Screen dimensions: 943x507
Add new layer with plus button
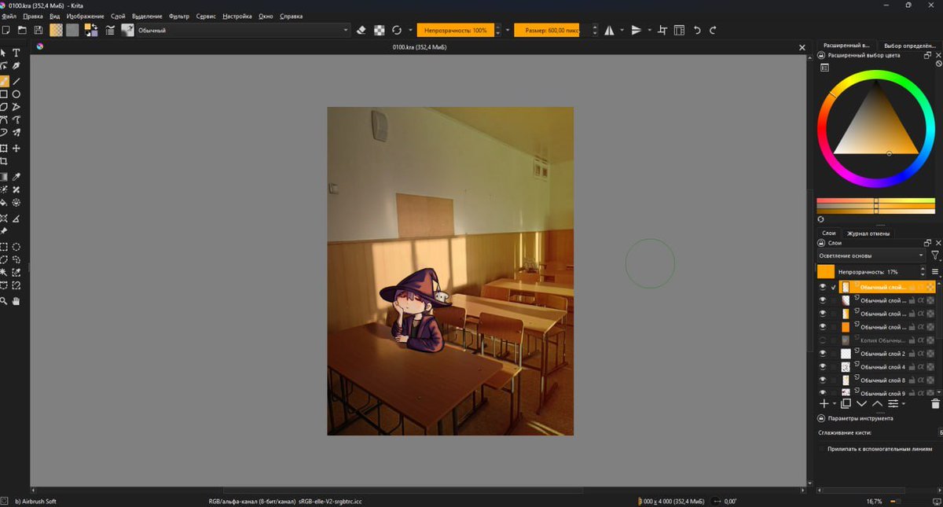[824, 403]
